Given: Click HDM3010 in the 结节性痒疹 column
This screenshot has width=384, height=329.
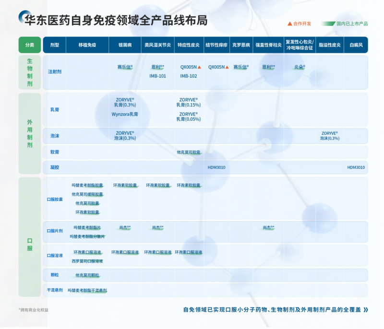Looking at the screenshot, I should [216, 167].
